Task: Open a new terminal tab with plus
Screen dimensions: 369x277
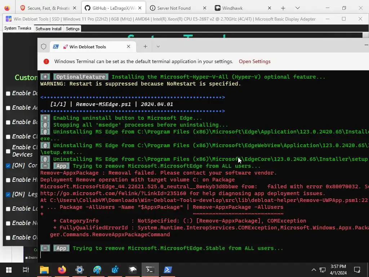Action: pos(146,47)
